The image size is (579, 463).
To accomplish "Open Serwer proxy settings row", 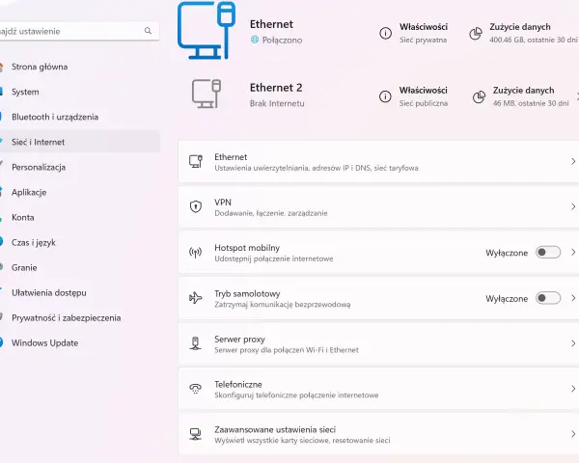I will [x=378, y=343].
